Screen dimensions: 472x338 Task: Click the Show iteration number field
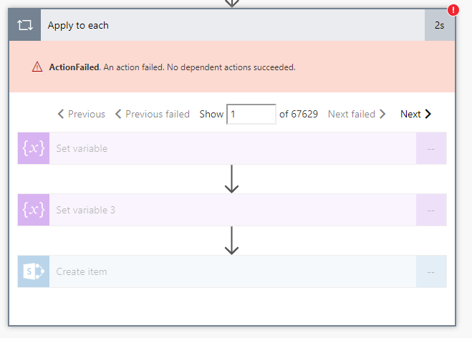click(251, 114)
